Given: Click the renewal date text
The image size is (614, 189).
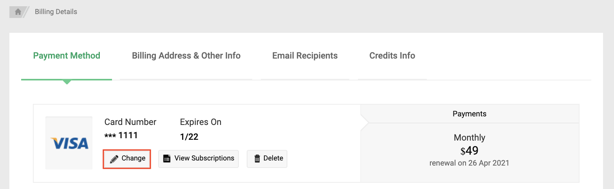Looking at the screenshot, I should 469,163.
